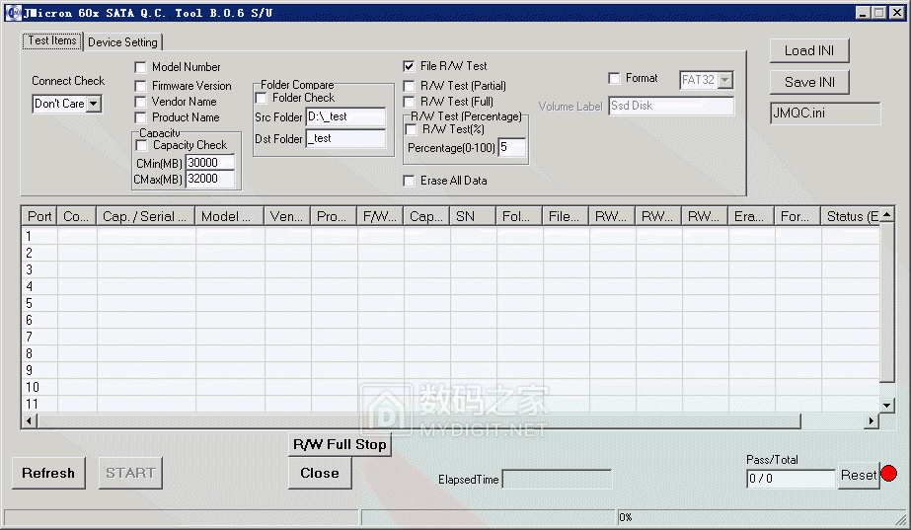The image size is (911, 530).
Task: Tick the R/W Test(%) checkbox
Action: [411, 129]
